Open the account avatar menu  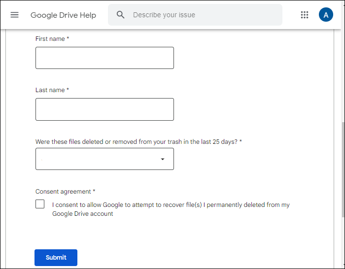click(326, 15)
